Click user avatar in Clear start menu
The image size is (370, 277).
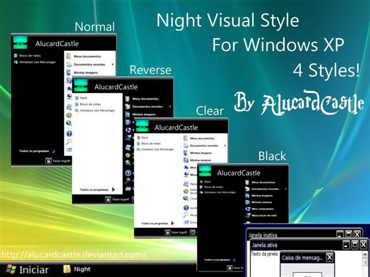pyautogui.click(x=142, y=126)
